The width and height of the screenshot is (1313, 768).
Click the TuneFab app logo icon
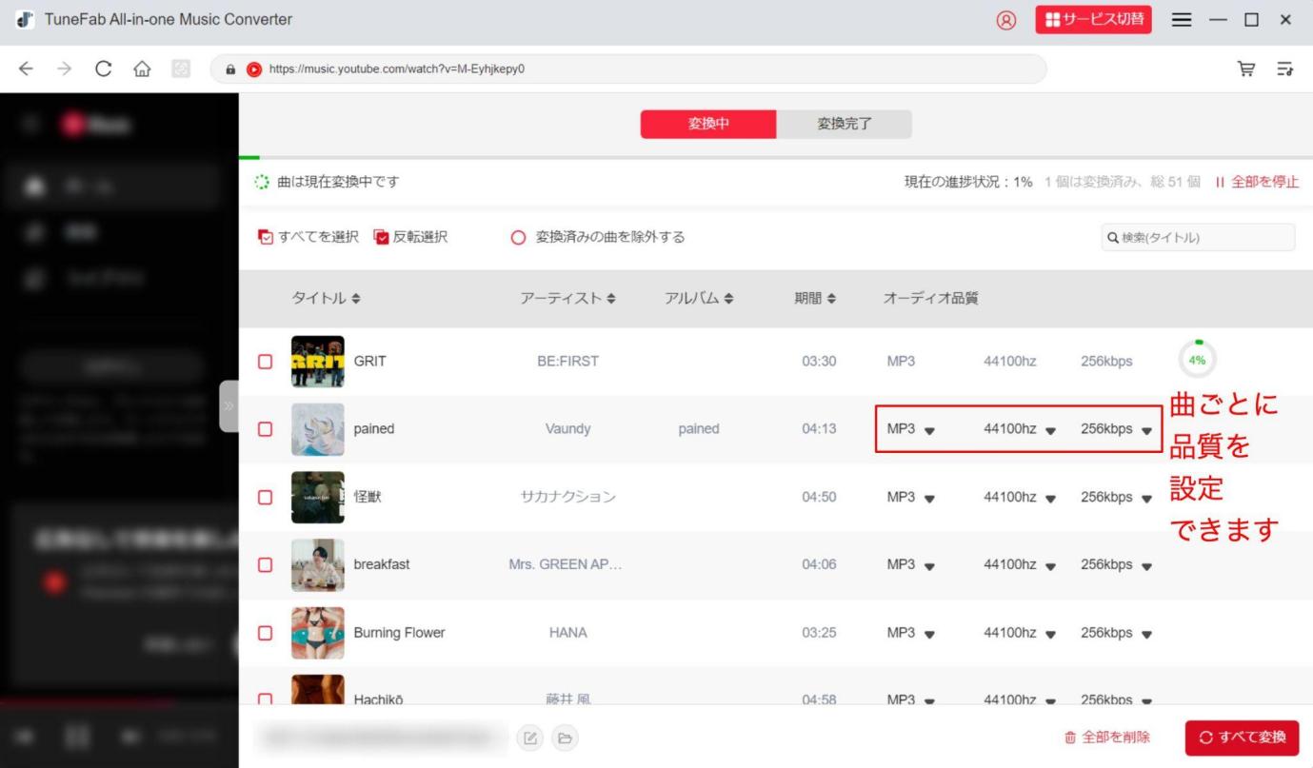[x=26, y=20]
